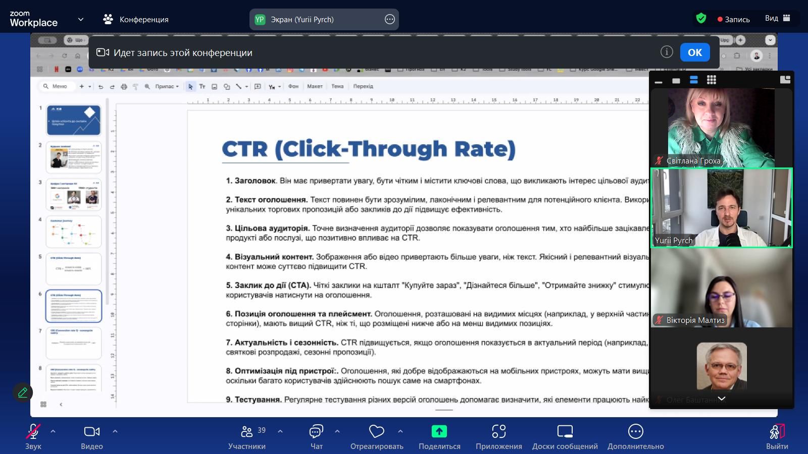Click the undo arrow in Slides toolbar

point(100,86)
